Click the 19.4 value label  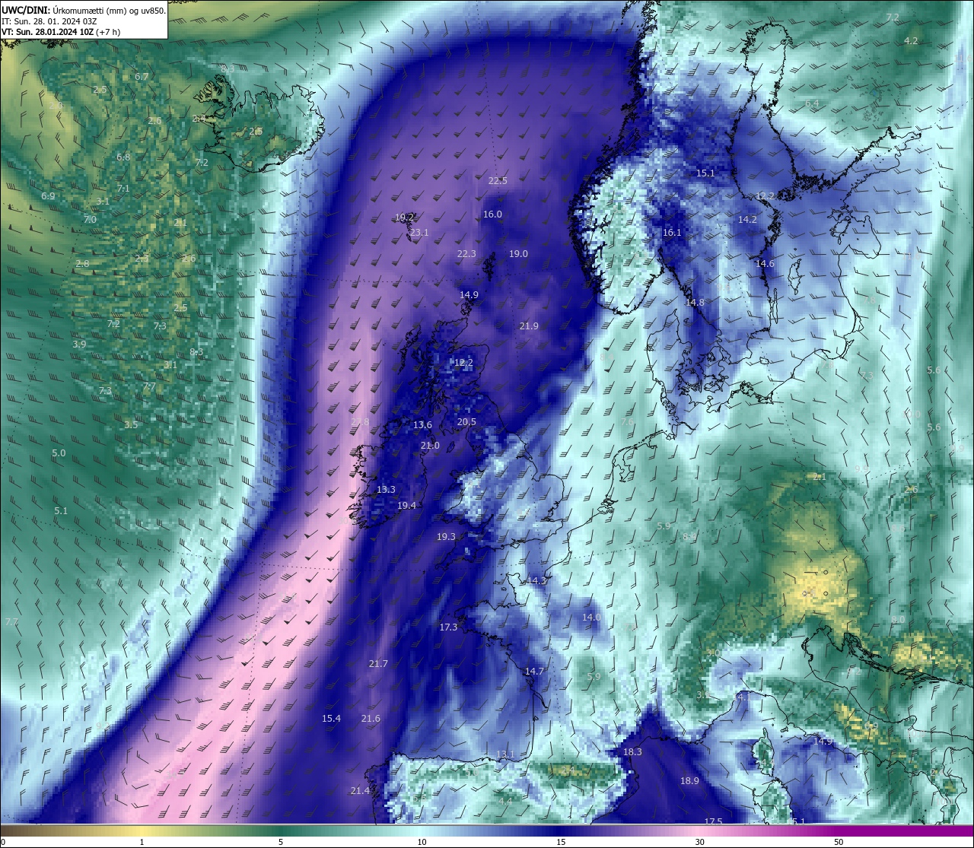[x=406, y=506]
